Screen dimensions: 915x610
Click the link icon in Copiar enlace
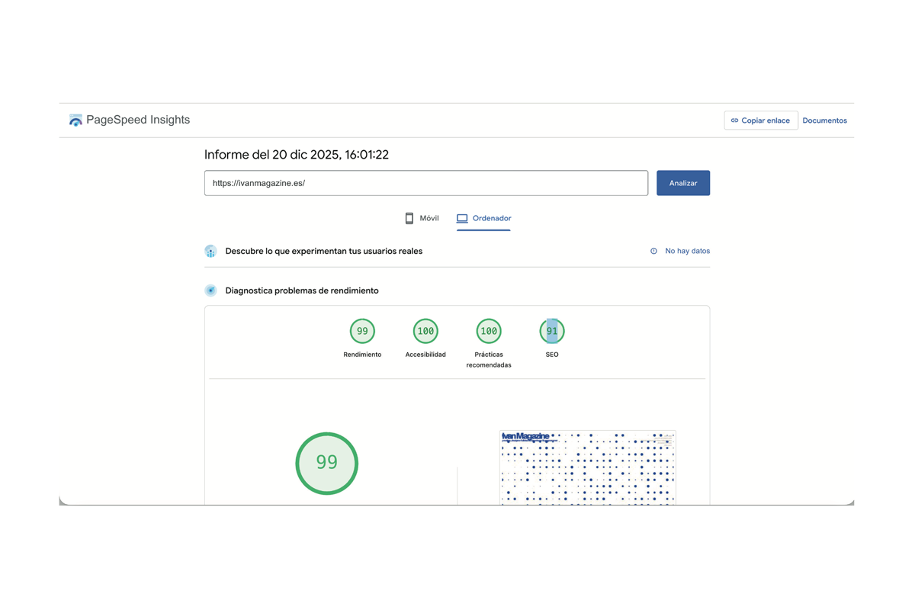[x=734, y=120]
